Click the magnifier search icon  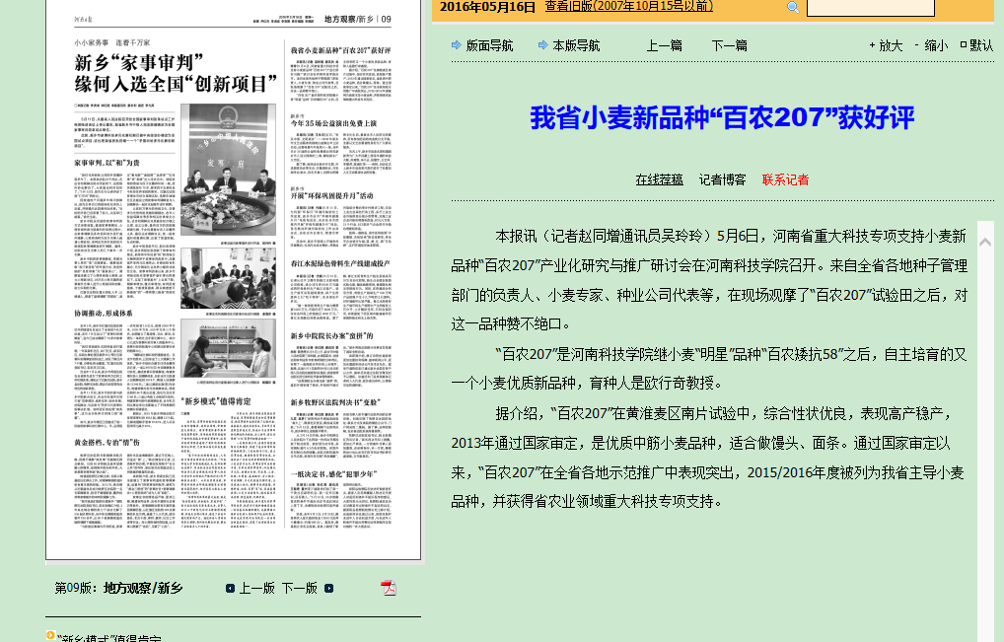point(793,8)
